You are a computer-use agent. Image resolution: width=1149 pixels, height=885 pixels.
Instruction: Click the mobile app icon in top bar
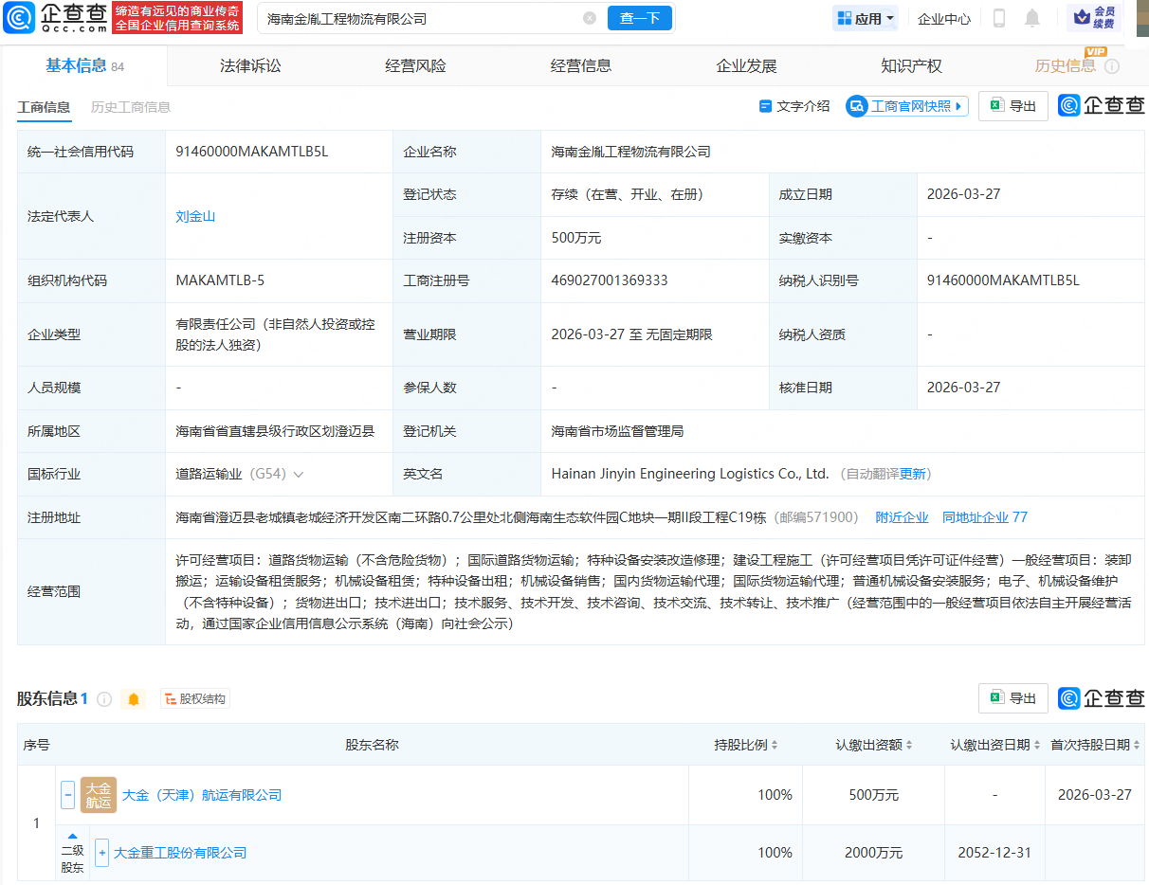tap(998, 17)
